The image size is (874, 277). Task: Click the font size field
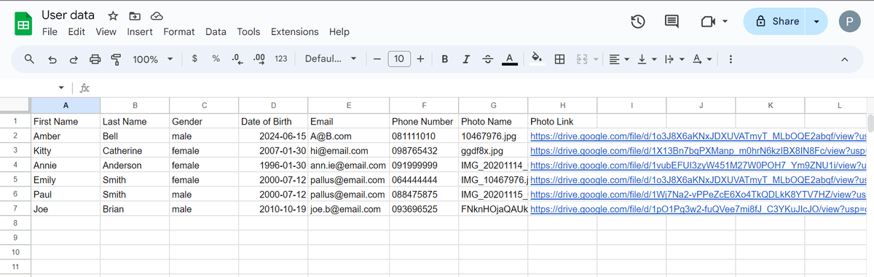coord(399,59)
